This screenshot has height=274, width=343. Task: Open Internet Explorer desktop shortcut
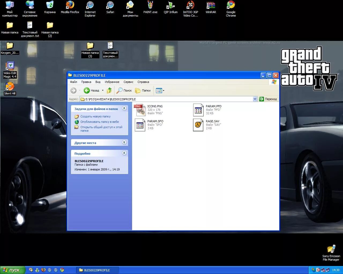[90, 9]
